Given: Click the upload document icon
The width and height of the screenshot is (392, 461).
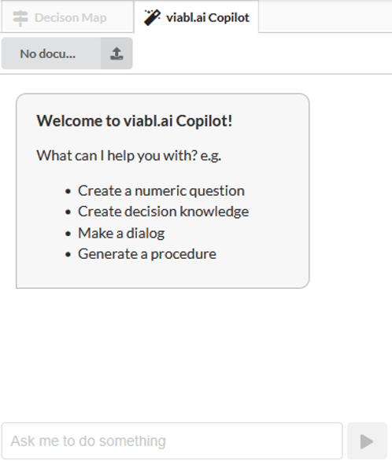Looking at the screenshot, I should coord(116,53).
